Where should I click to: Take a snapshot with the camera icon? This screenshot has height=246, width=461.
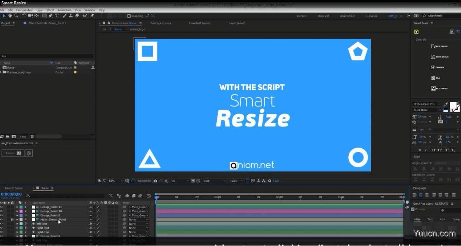155,181
